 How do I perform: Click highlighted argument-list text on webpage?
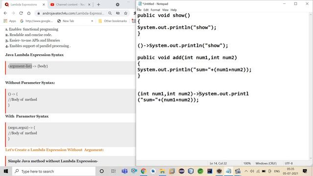pos(21,66)
